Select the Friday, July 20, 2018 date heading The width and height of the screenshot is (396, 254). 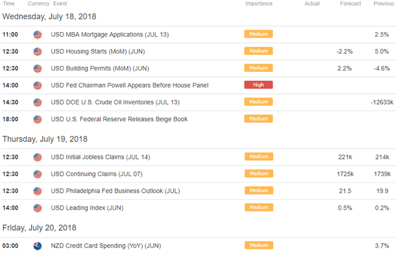click(x=40, y=228)
